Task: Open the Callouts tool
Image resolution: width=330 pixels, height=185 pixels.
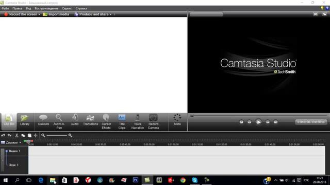Action: [43, 120]
